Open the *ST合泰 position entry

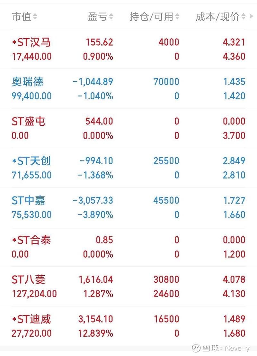tap(128, 247)
